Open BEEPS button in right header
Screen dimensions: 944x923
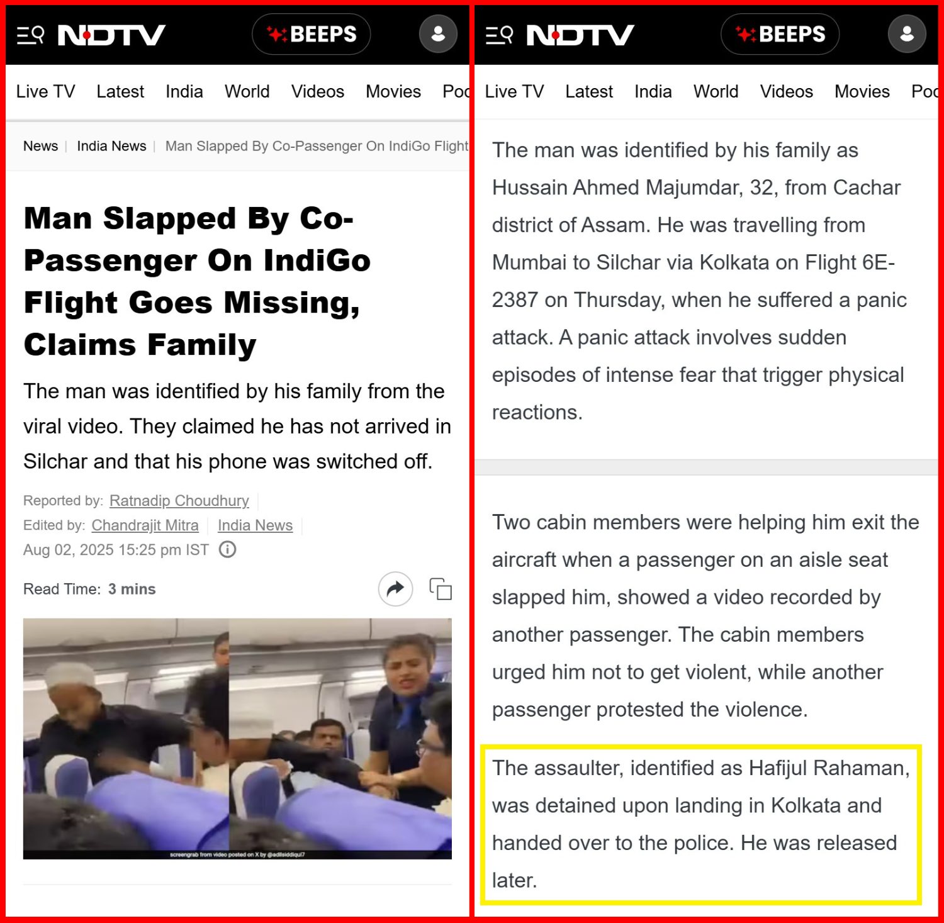click(780, 34)
